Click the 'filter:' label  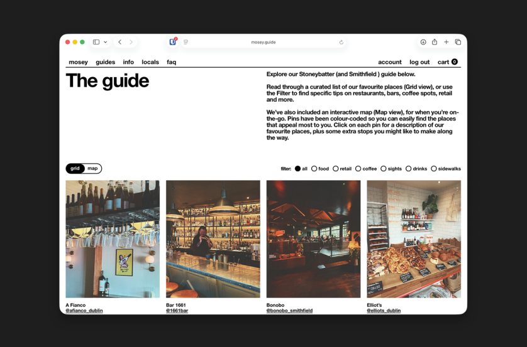286,169
